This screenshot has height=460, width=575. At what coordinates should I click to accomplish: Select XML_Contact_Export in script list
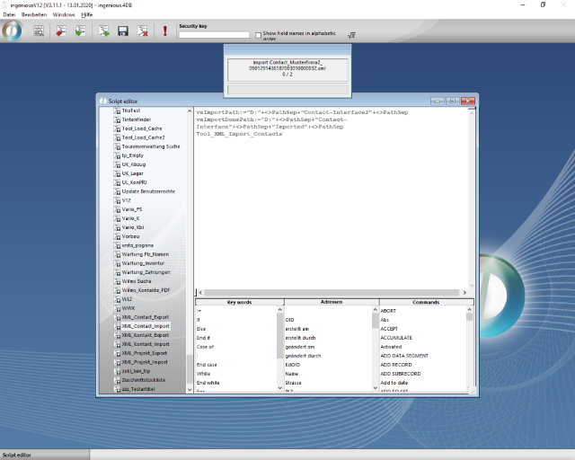click(x=145, y=317)
